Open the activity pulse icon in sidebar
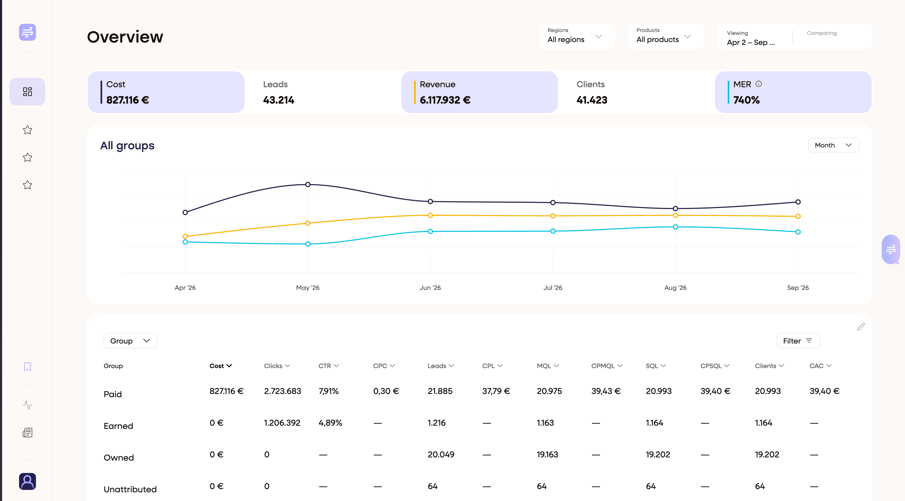The width and height of the screenshot is (905, 501). coord(28,405)
